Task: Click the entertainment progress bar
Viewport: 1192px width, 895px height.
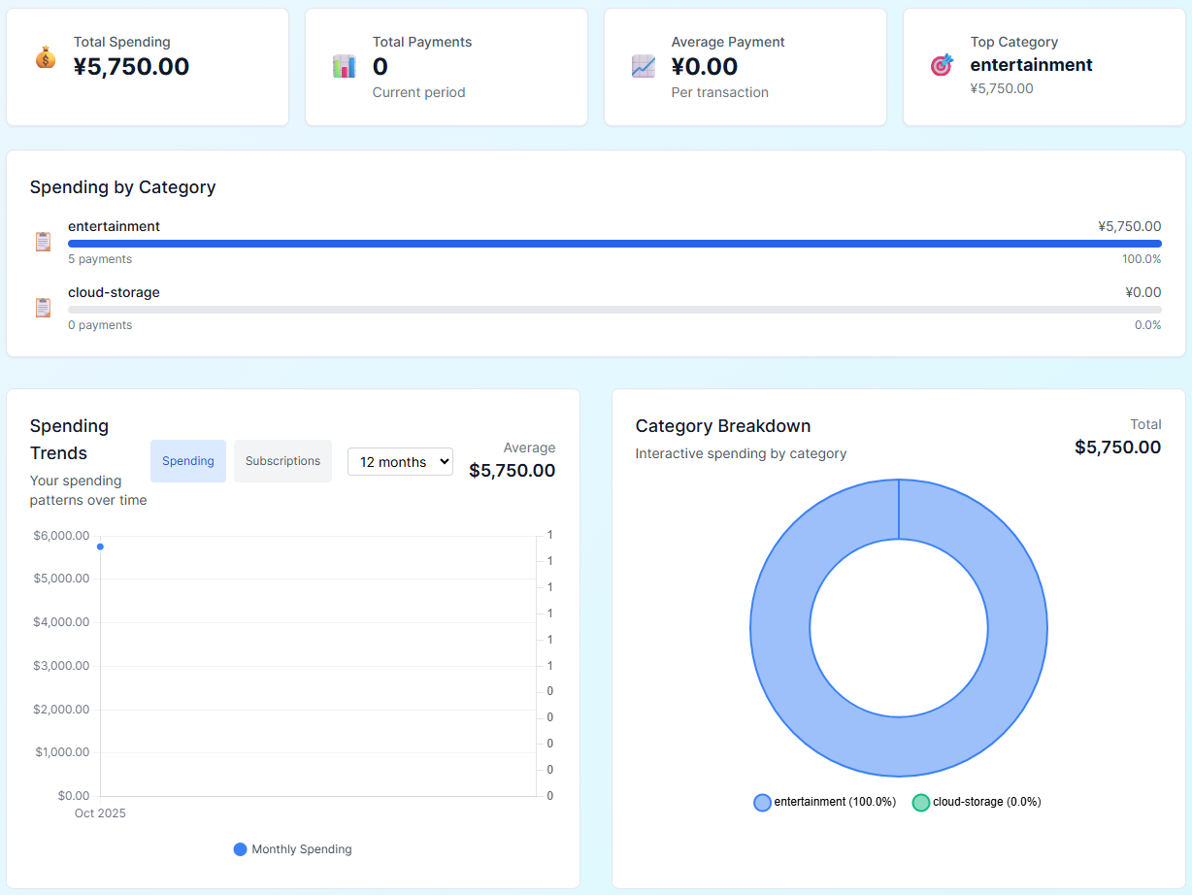Action: coord(613,244)
